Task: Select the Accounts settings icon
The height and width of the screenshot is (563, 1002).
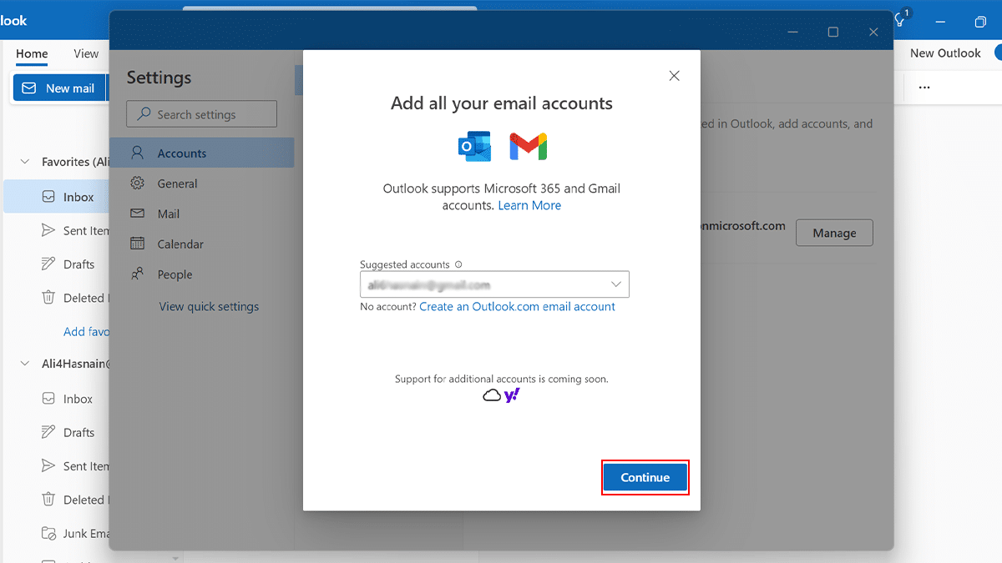Action: coord(136,153)
